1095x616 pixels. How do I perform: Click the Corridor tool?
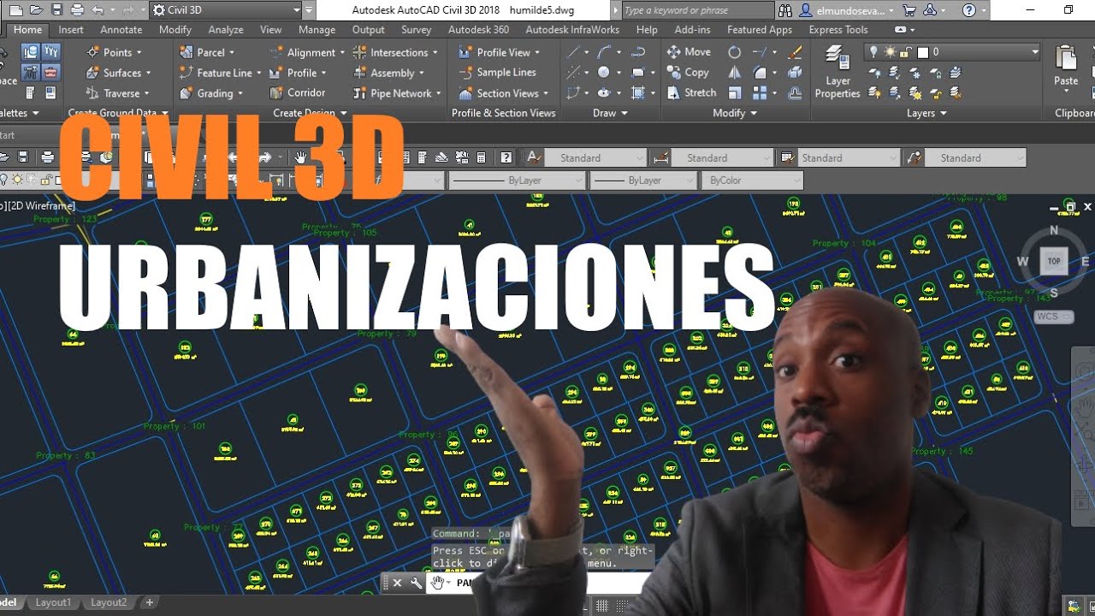coord(297,92)
